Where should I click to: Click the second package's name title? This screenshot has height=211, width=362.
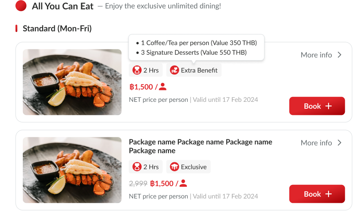(200, 146)
